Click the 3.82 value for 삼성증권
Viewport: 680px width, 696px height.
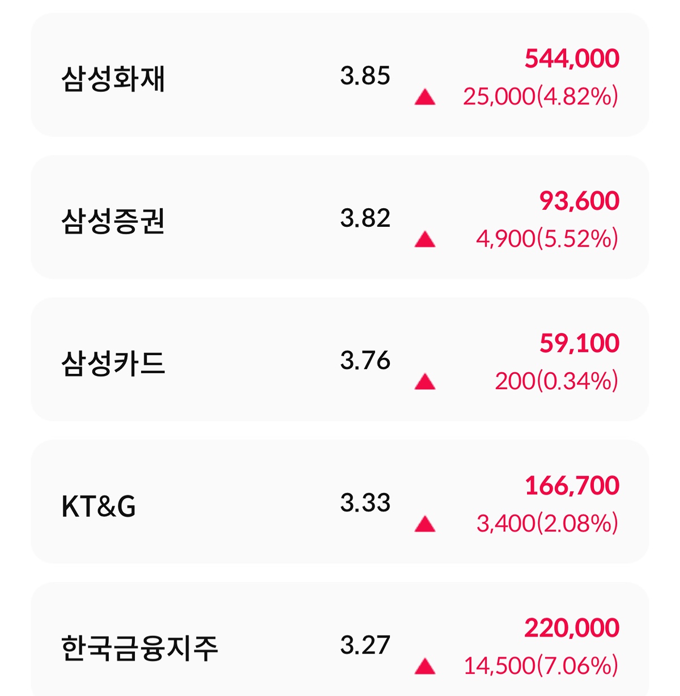tap(365, 218)
